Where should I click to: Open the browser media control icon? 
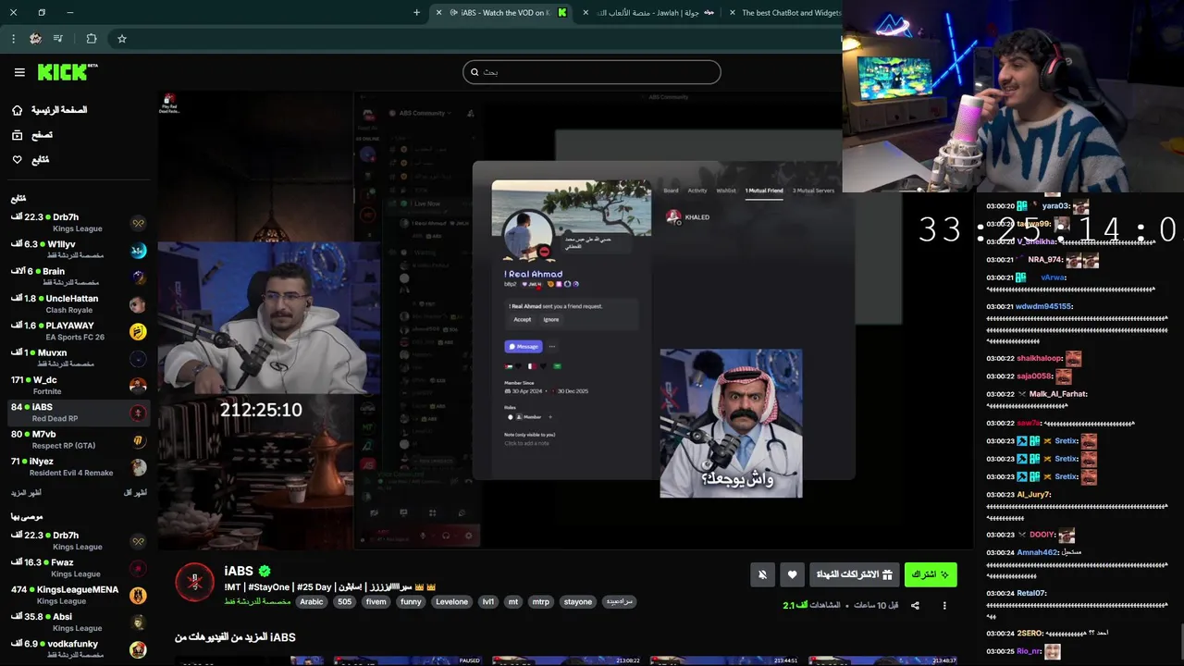(x=58, y=39)
